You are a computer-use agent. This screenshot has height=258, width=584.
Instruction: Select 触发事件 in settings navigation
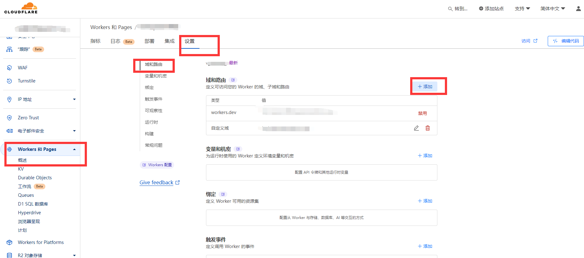click(154, 99)
